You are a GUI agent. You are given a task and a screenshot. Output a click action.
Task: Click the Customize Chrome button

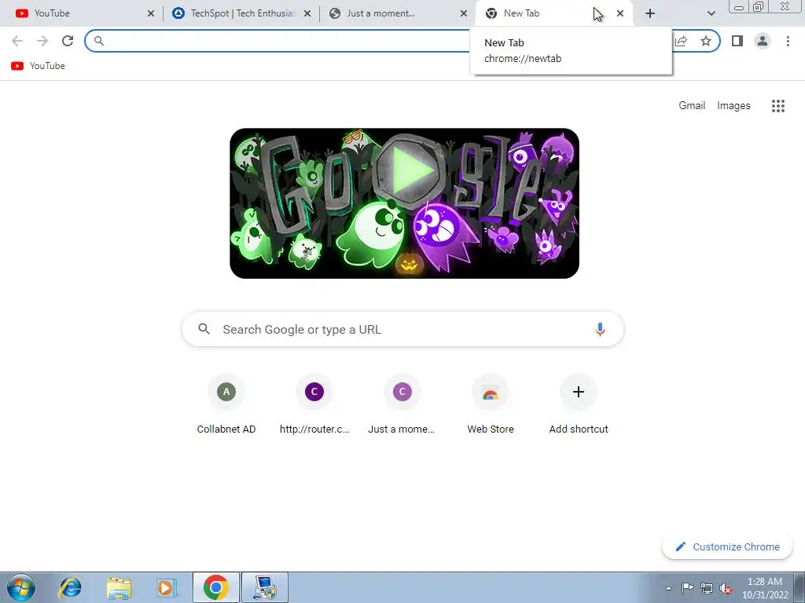(727, 546)
